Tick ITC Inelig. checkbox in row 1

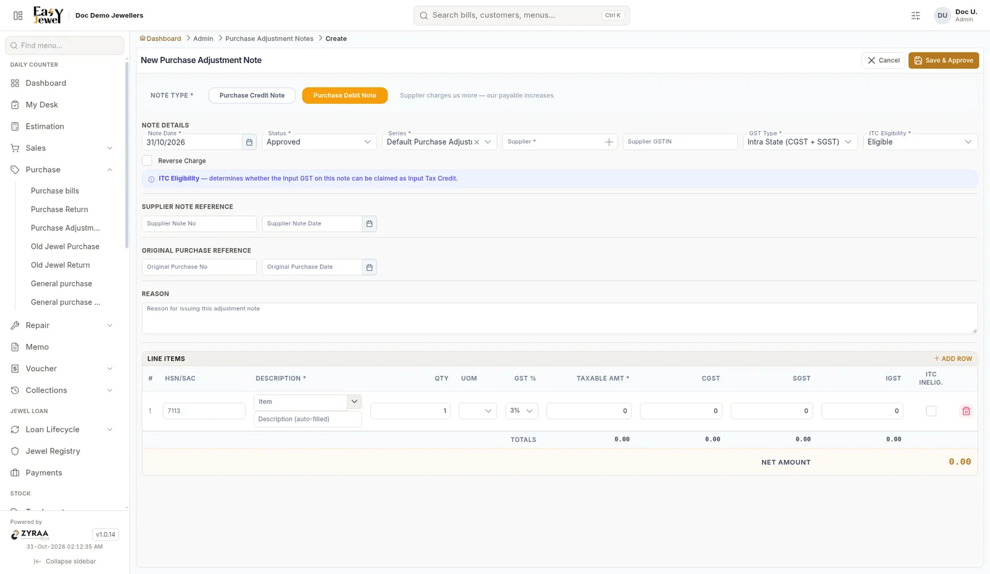tap(931, 411)
